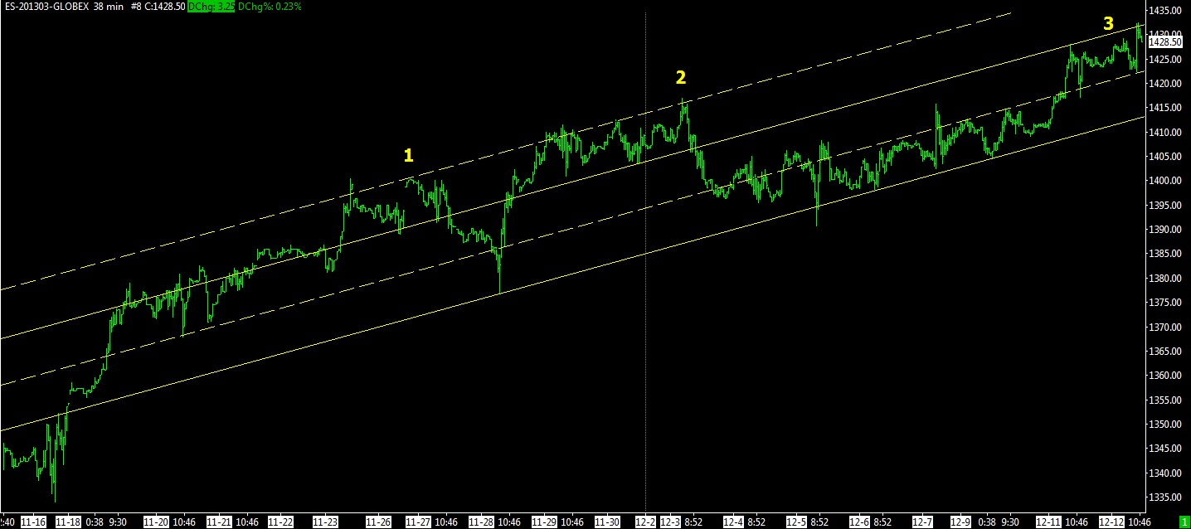
Task: Click the DChg%: 0.23% readout
Action: 271,7
